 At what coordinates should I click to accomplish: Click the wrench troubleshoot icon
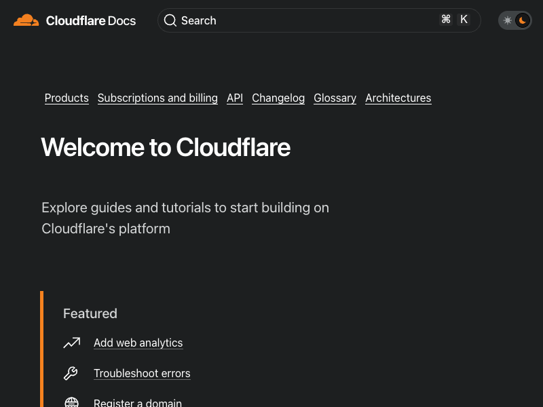click(71, 373)
